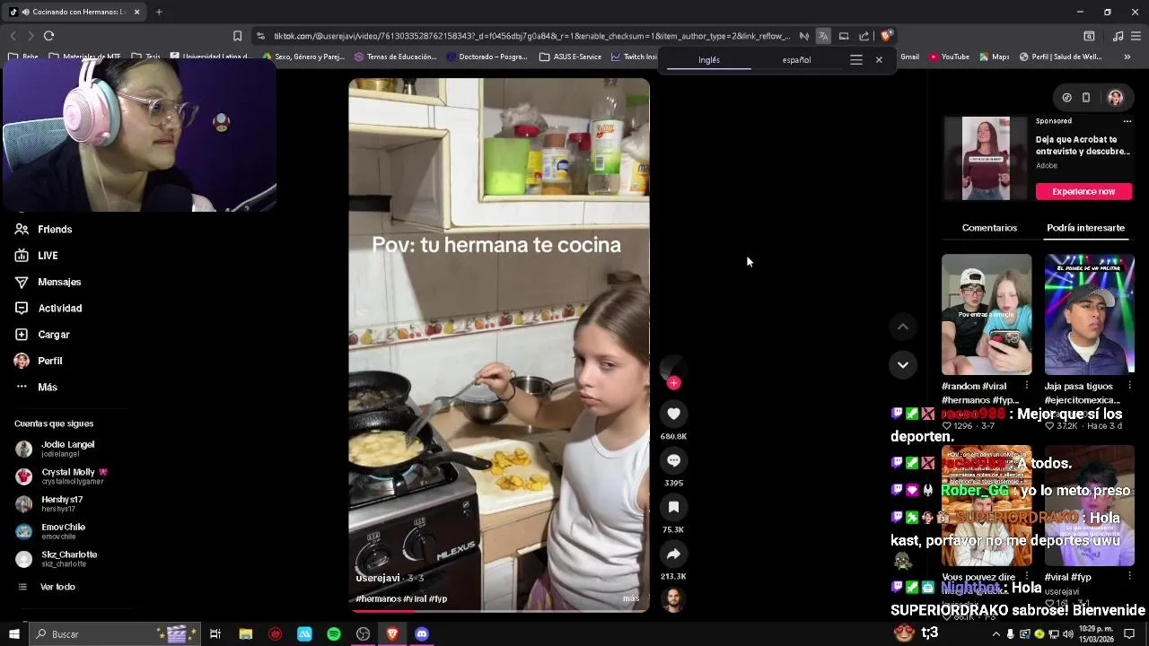
Task: Save video with the bookmark icon
Action: point(673,507)
